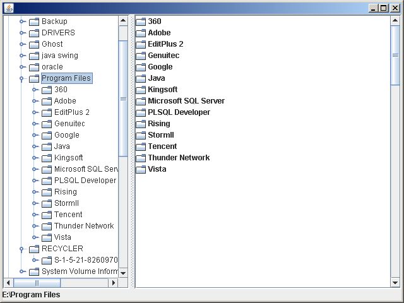404x303 pixels.
Task: Click the Vista folder icon in right list
Action: click(x=141, y=169)
